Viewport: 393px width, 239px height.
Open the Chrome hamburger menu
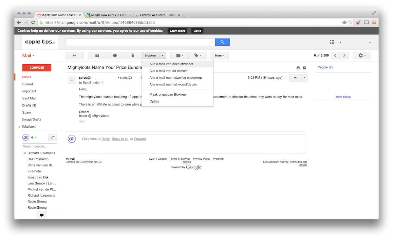pyautogui.click(x=374, y=23)
